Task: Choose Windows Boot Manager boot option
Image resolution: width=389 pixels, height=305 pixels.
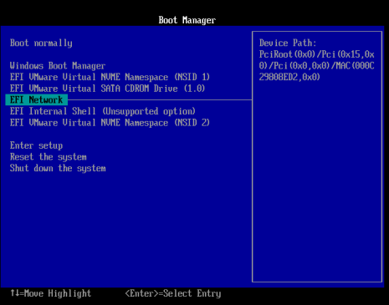Action: point(58,66)
